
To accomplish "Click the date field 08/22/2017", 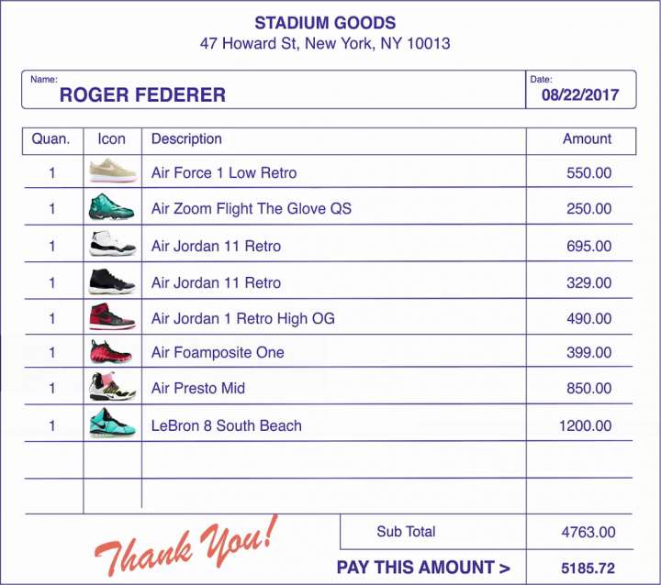I will (x=580, y=94).
